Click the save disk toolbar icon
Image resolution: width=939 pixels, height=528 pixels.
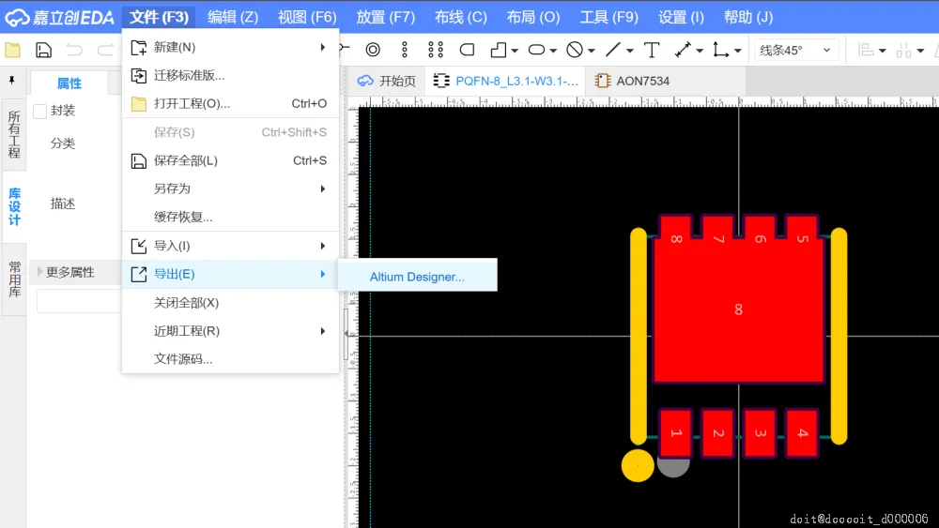(x=43, y=51)
